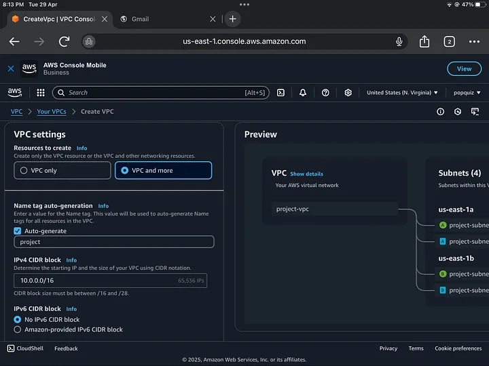The image size is (489, 366).
Task: Go forward with the browser forward arrow
Action: (x=39, y=41)
